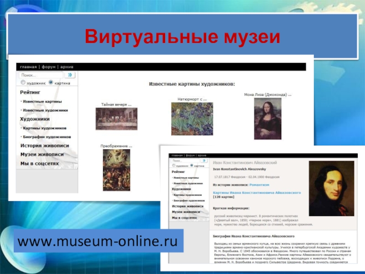Open 'форум' in Aivazovsky window's top menu

point(190,155)
